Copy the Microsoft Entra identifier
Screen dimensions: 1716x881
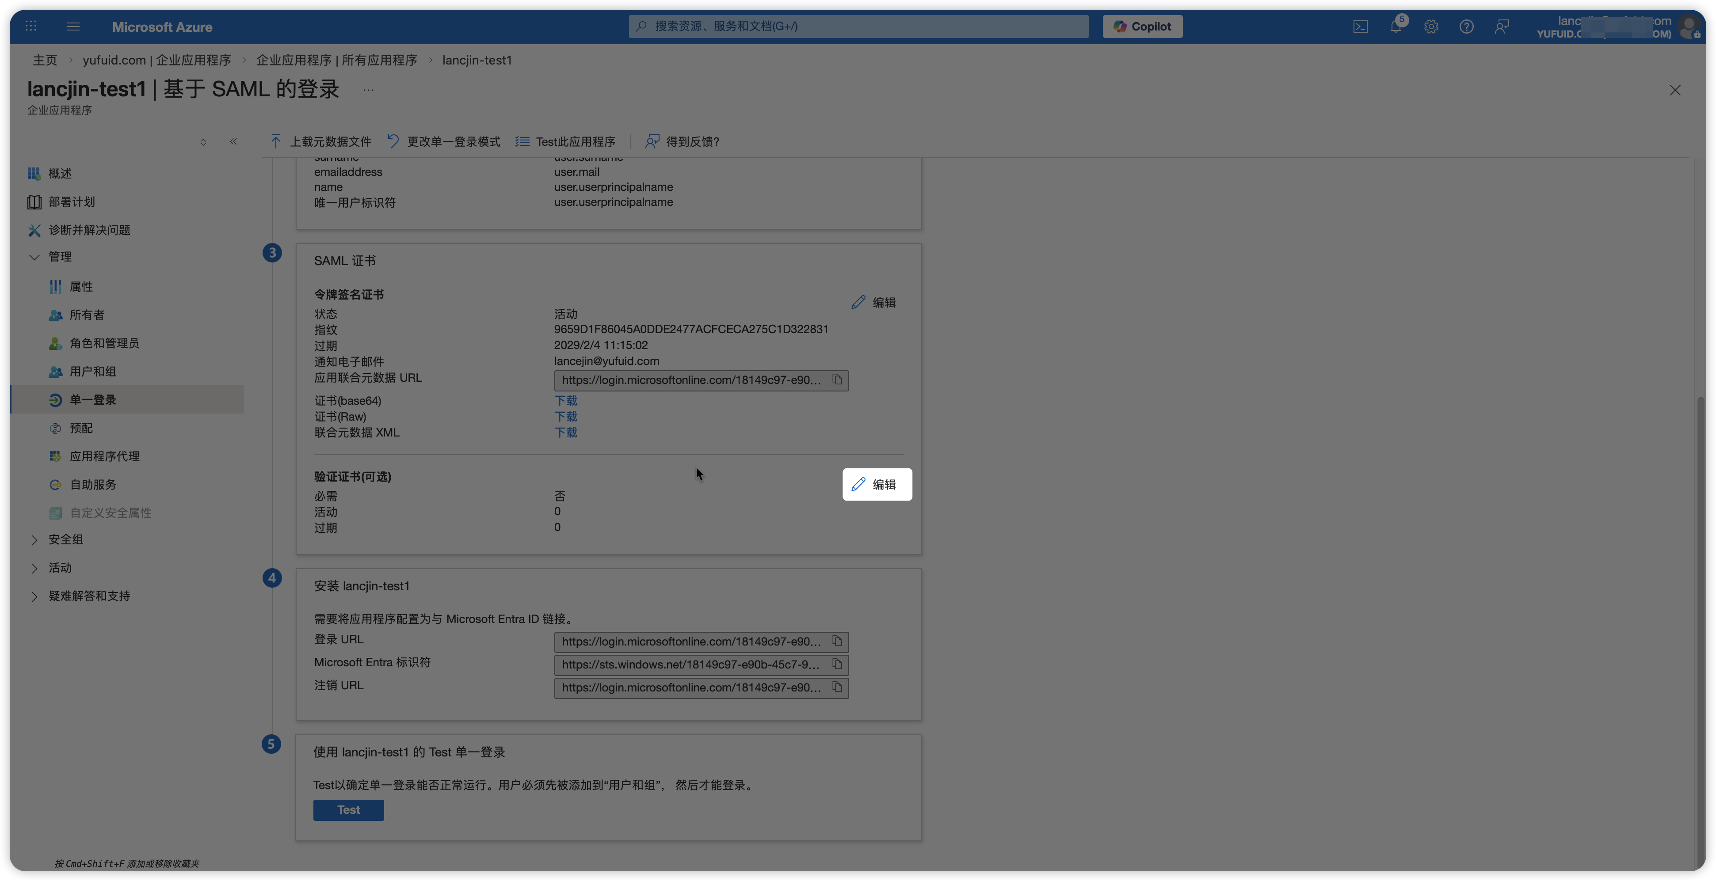[x=837, y=664]
